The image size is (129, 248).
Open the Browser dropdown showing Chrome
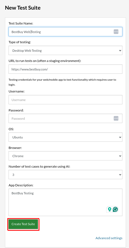tap(65, 156)
